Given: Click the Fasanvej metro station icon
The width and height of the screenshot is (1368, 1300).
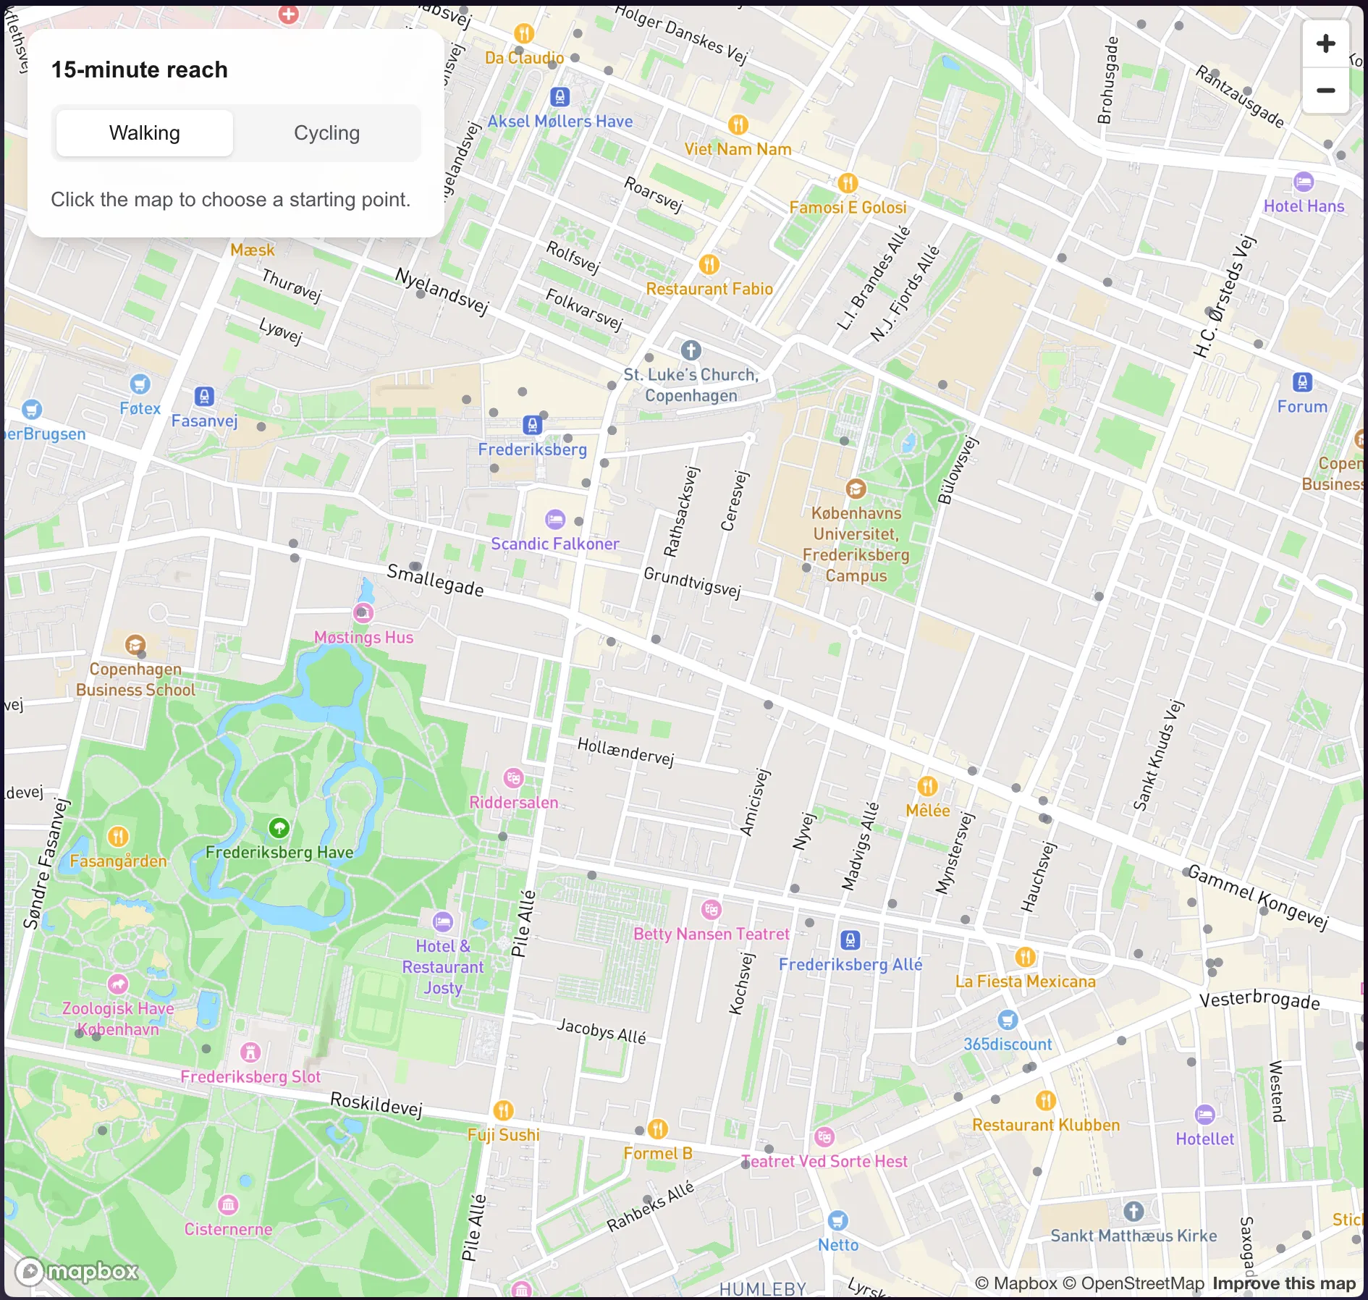Looking at the screenshot, I should tap(204, 397).
